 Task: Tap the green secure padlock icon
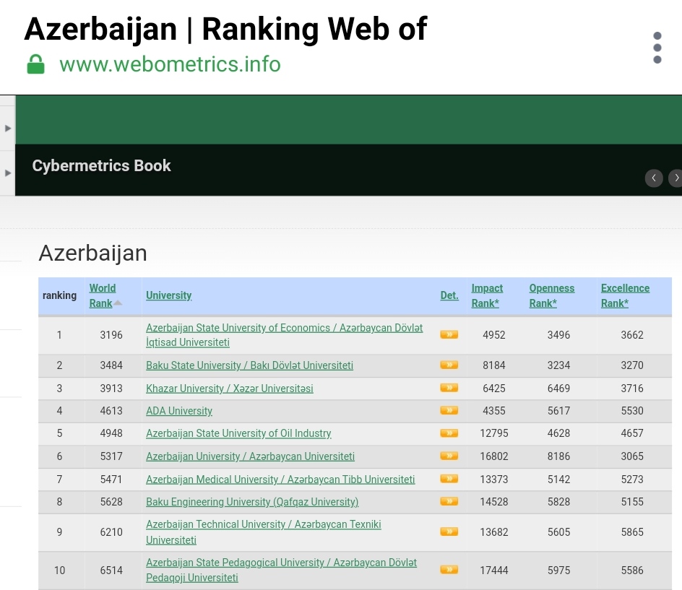[35, 64]
